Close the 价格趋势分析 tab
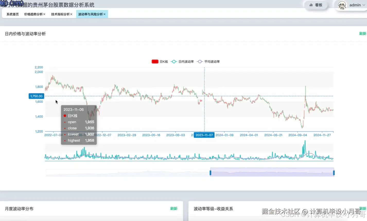This screenshot has width=367, height=221. [44, 14]
